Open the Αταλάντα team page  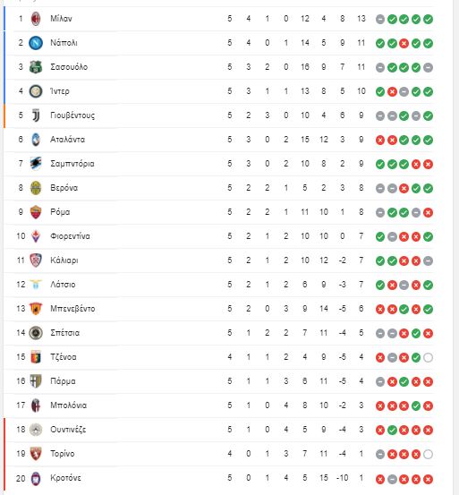point(67,140)
